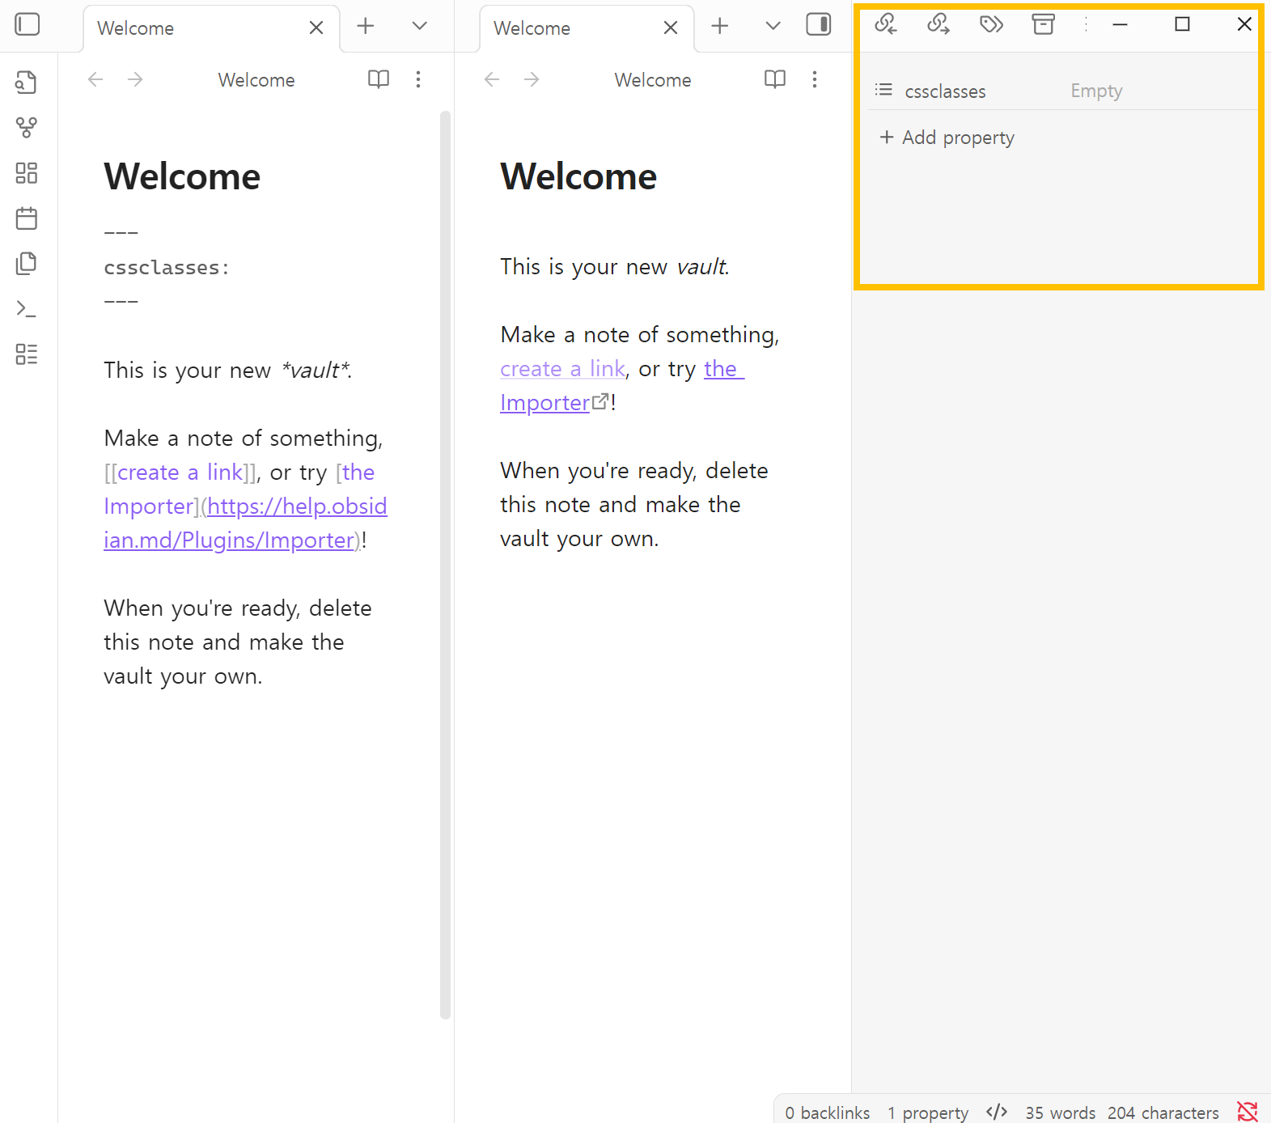Open the backlinks tab in the sidebar
This screenshot has width=1271, height=1123.
(886, 24)
